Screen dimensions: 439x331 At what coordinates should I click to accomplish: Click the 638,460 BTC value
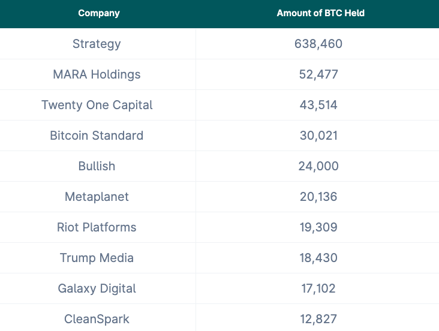(x=318, y=44)
